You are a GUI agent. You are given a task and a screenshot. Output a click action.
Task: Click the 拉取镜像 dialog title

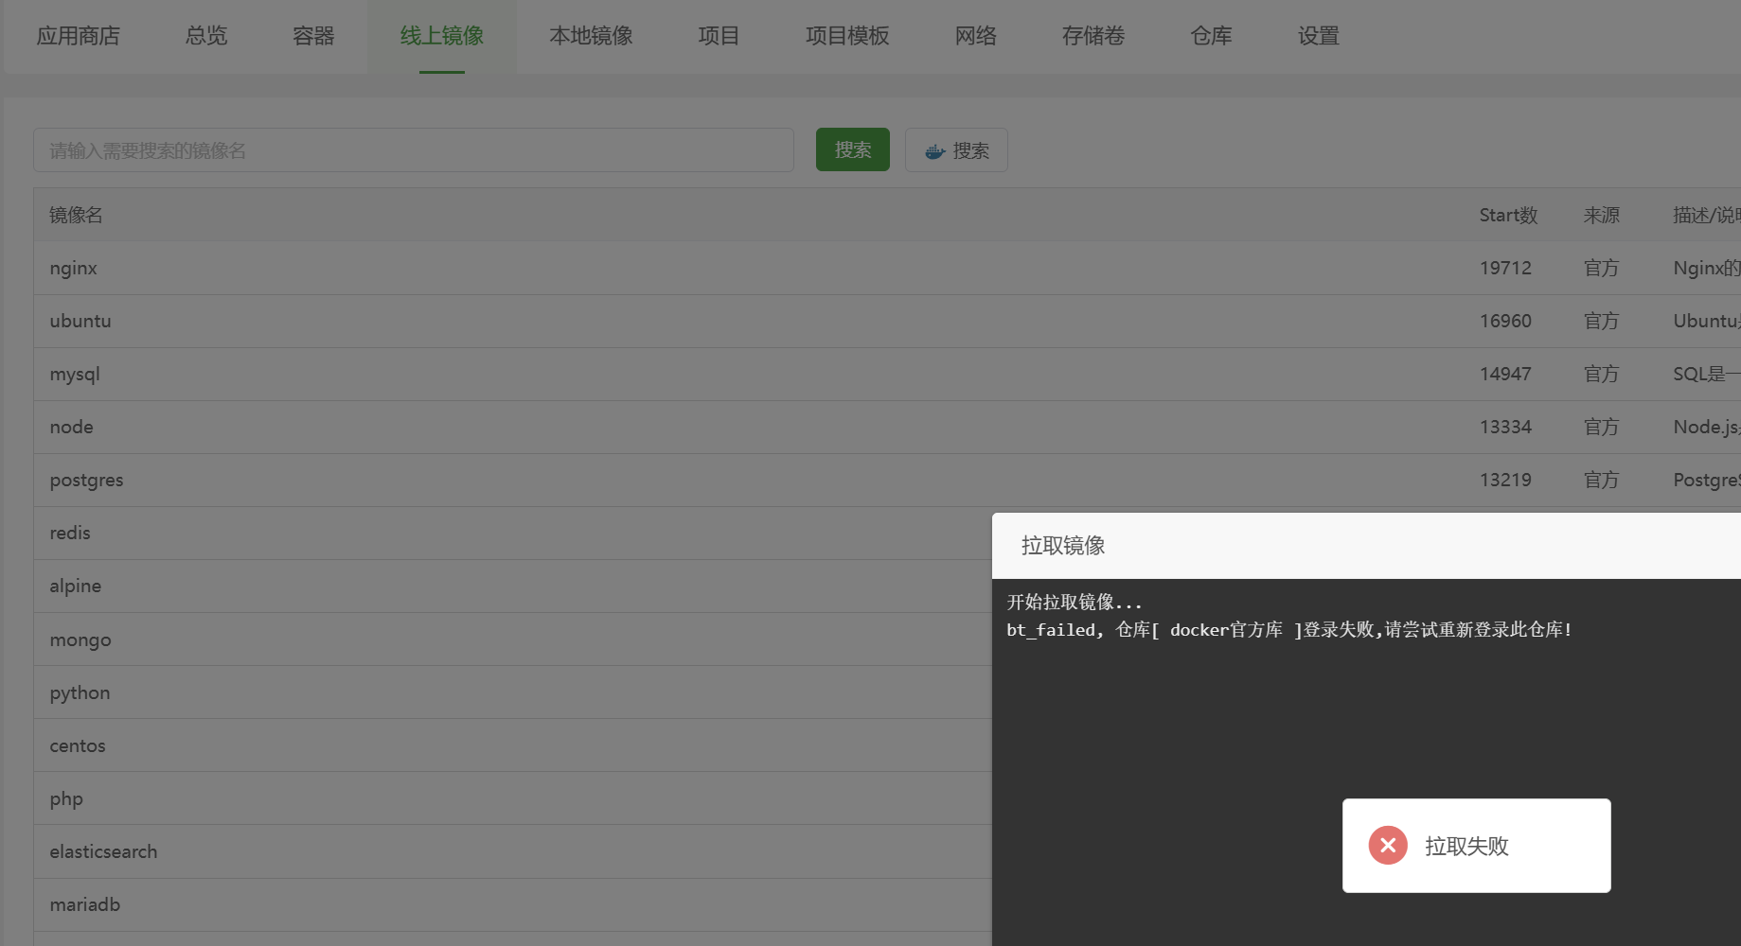(1063, 546)
